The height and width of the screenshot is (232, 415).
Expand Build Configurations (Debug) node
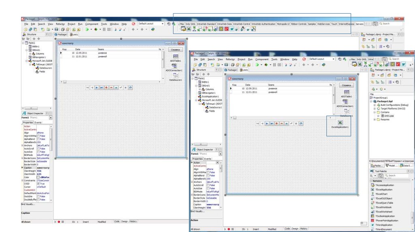tap(375, 105)
